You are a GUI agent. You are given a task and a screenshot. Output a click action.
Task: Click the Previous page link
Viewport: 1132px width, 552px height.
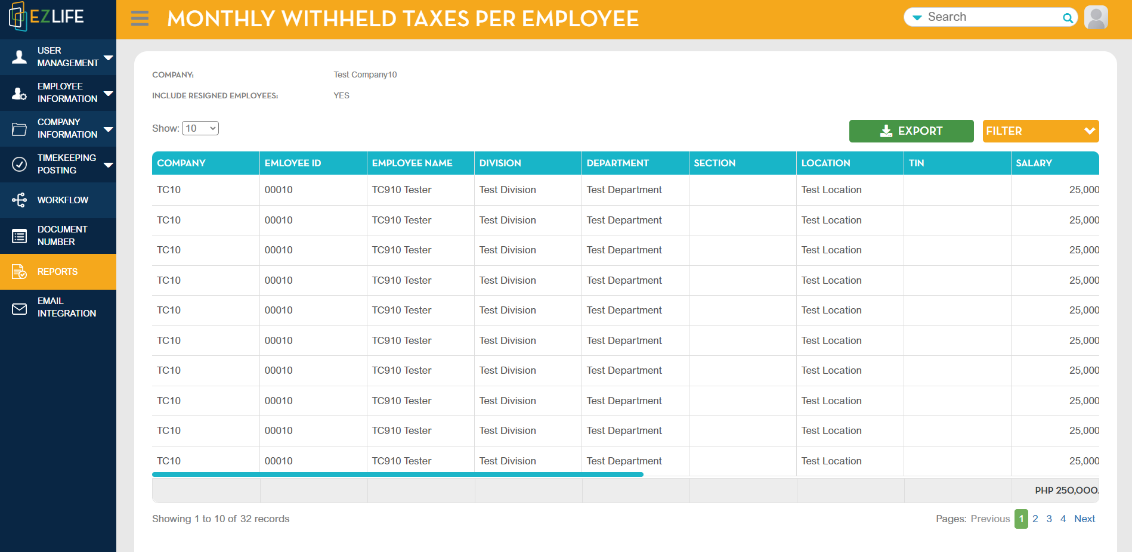(989, 519)
